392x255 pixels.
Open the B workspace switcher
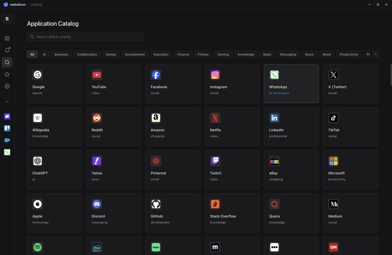(x=7, y=19)
